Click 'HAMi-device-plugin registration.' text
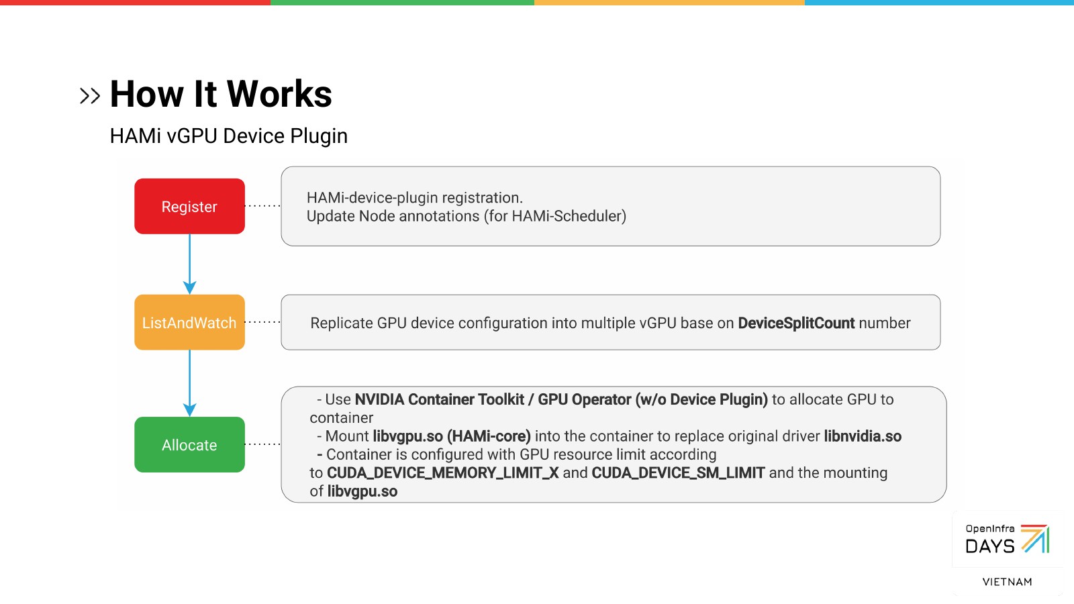 point(414,197)
